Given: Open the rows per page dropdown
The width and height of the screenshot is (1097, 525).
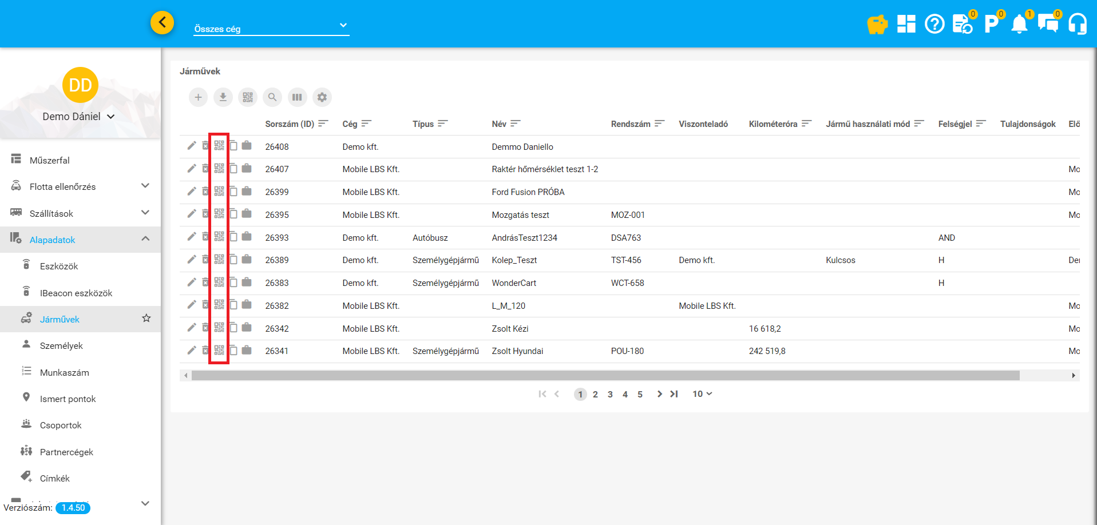Looking at the screenshot, I should click(702, 394).
